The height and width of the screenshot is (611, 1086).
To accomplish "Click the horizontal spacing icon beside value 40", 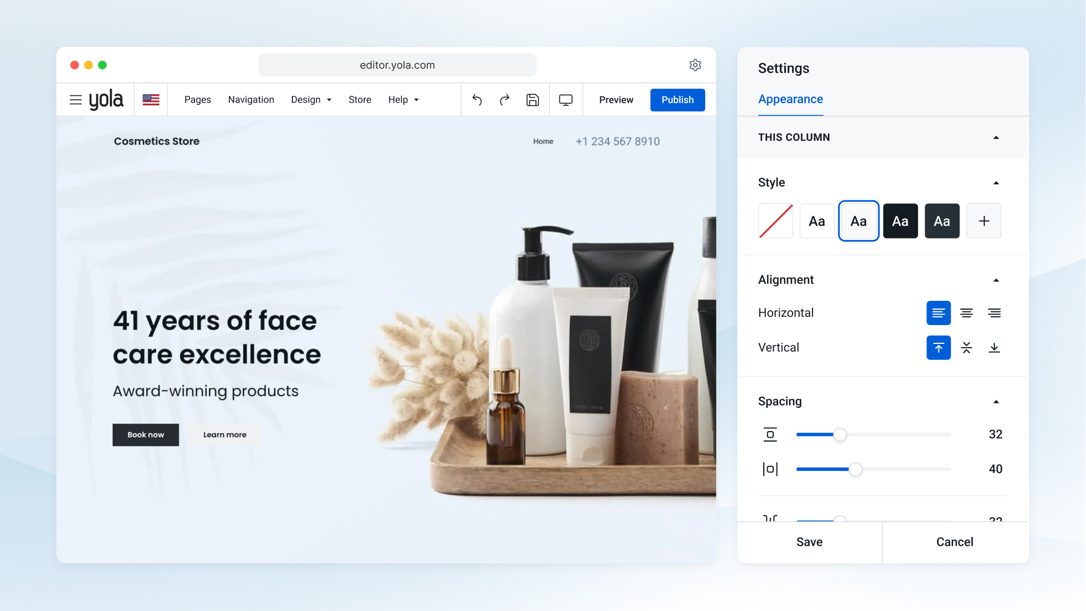I will click(770, 469).
